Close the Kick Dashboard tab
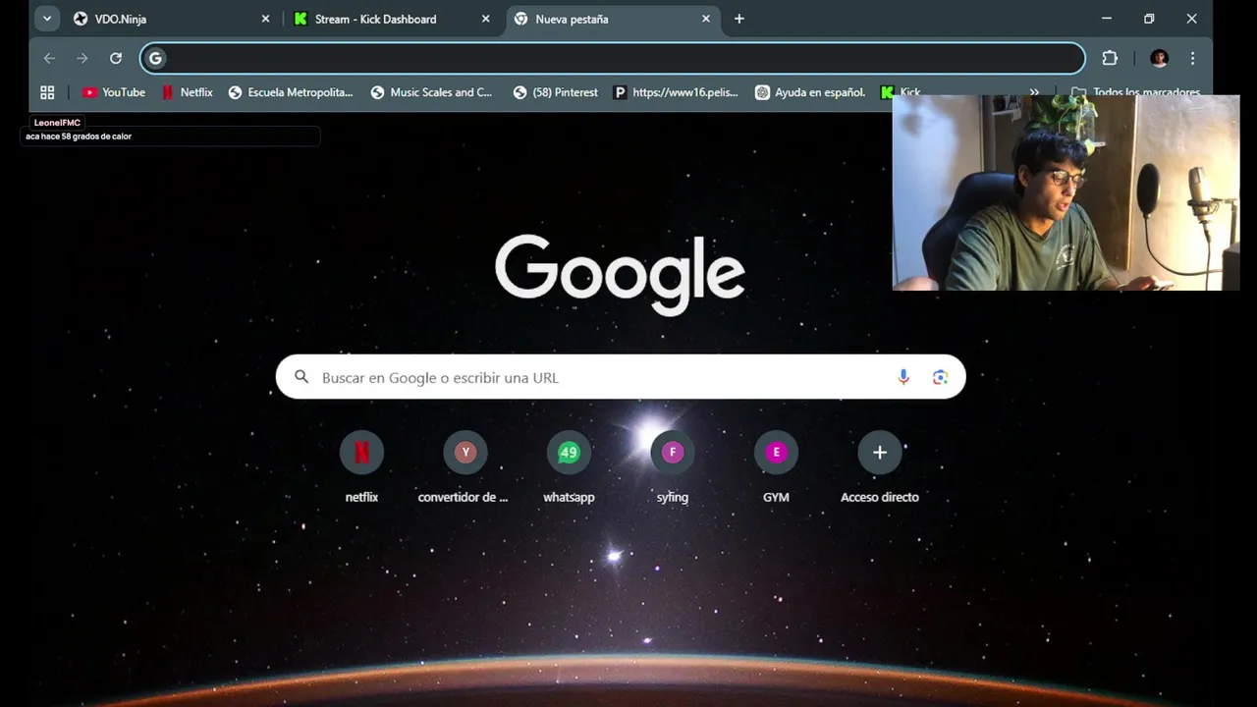1257x707 pixels. tap(485, 19)
